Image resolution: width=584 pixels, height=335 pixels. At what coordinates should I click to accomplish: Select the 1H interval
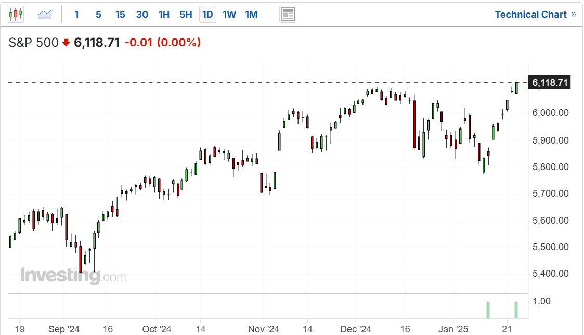coord(164,15)
